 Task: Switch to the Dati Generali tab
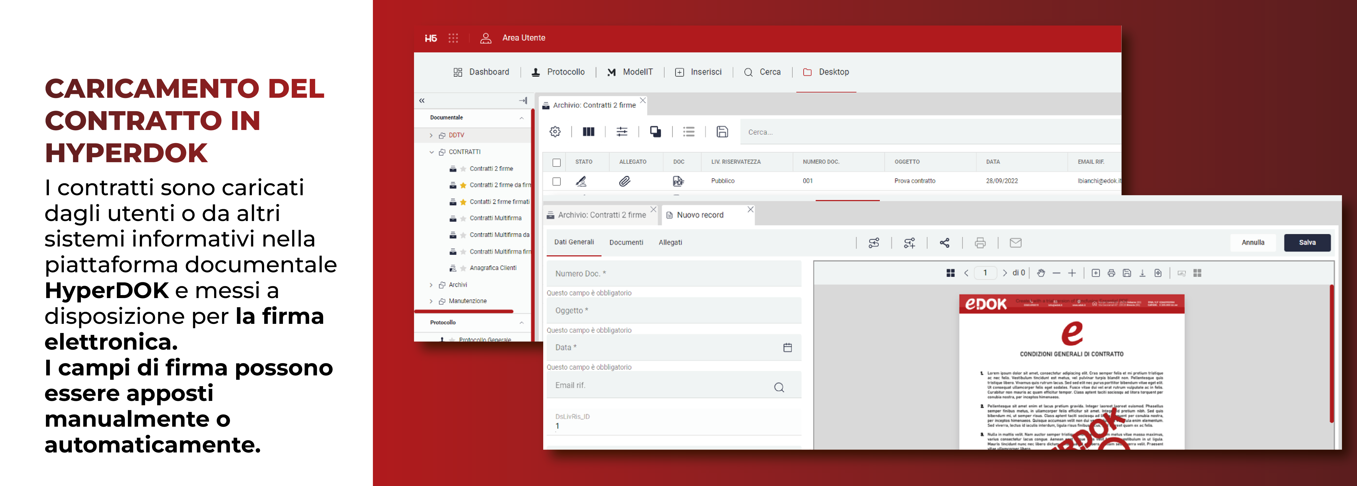(x=574, y=242)
